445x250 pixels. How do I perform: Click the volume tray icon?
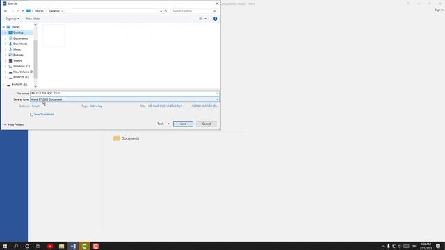400,247
